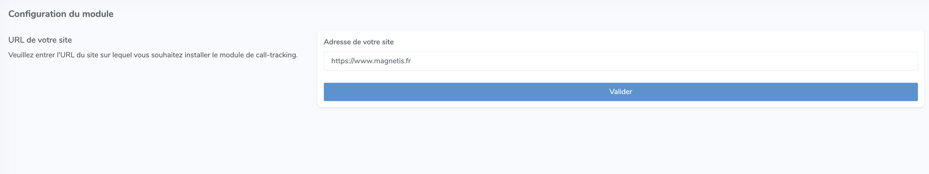This screenshot has width=929, height=174.
Task: Click the https://www.magnetis.fr text in the field
Action: [371, 61]
